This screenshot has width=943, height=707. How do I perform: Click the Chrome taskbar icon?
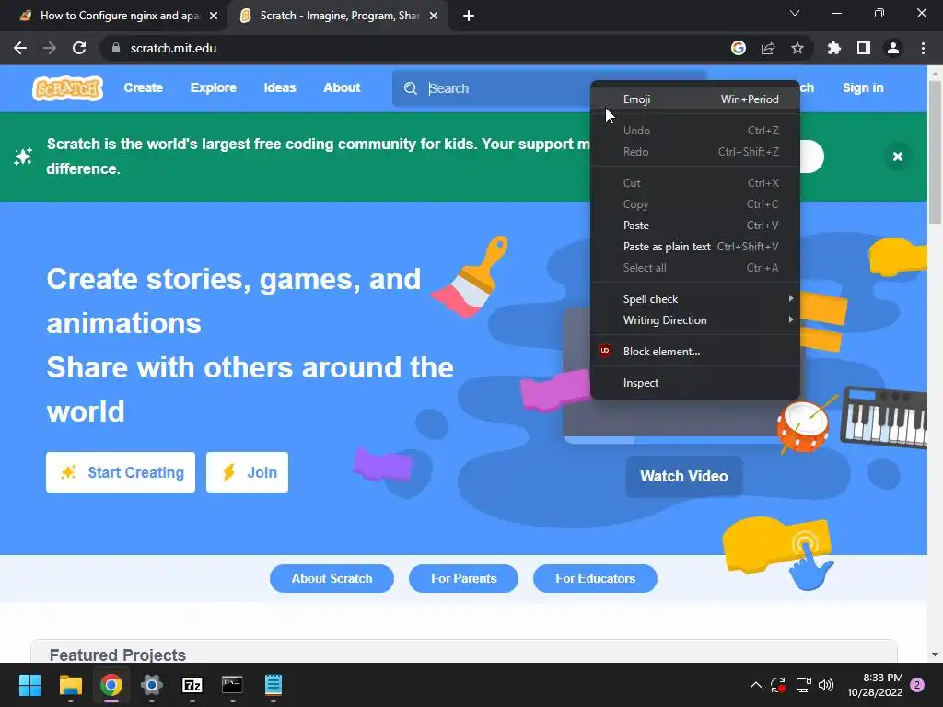coord(111,685)
